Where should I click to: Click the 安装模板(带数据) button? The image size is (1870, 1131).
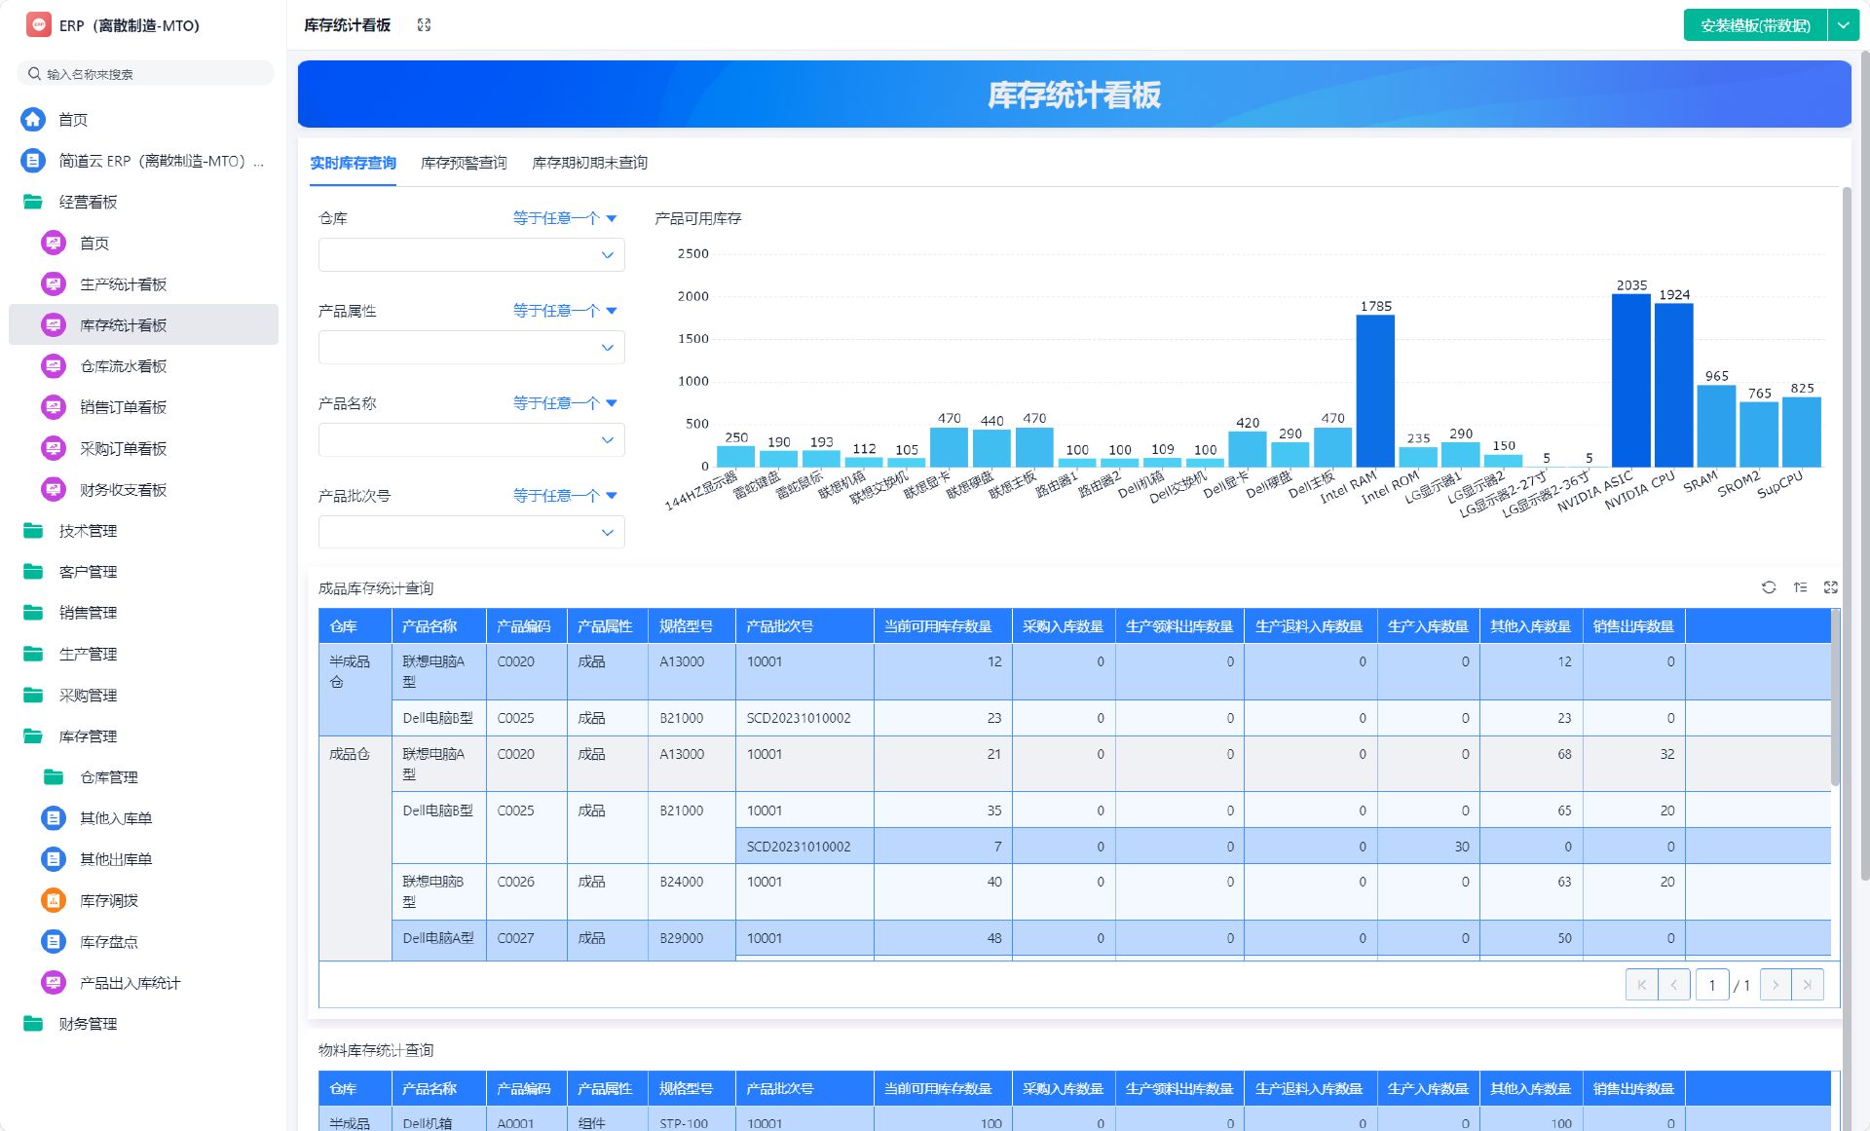(1755, 25)
